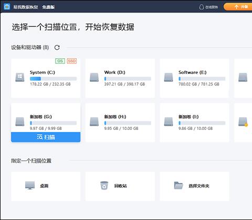Viewport: 252px width, 220px height.
Task: Select the System (C:) drive icon
Action: [x=20, y=78]
